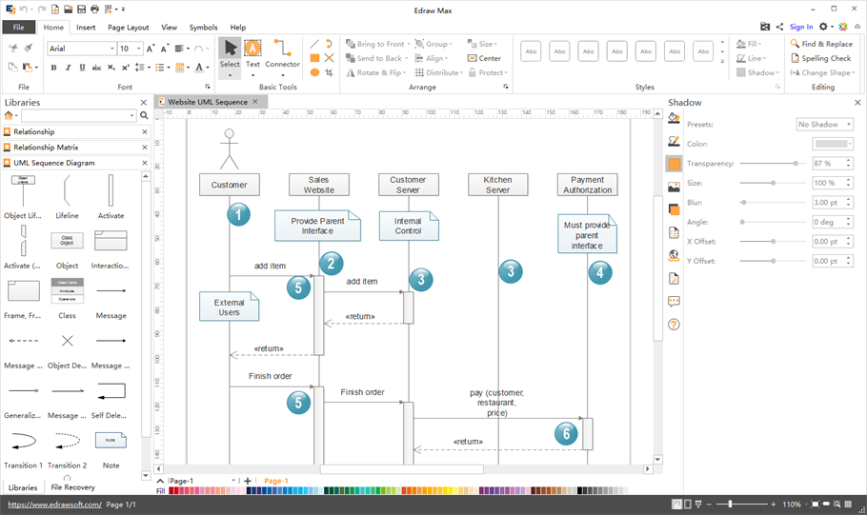Toggle Italic text style
The height and width of the screenshot is (515, 867).
click(x=68, y=68)
